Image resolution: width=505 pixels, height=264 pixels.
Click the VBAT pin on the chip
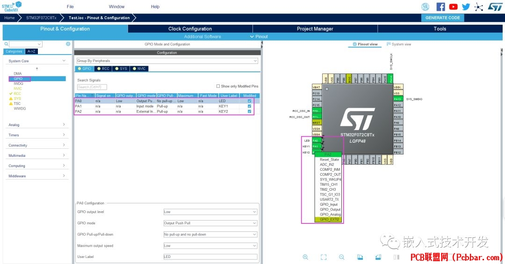tap(317, 87)
